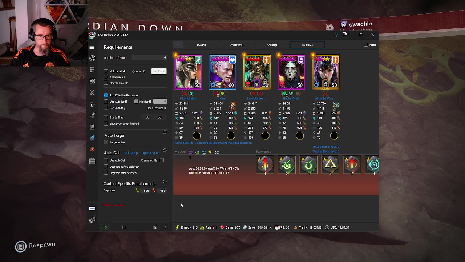The width and height of the screenshot is (465, 262).
Task: Open the bar chart statistics icon
Action: point(155,227)
